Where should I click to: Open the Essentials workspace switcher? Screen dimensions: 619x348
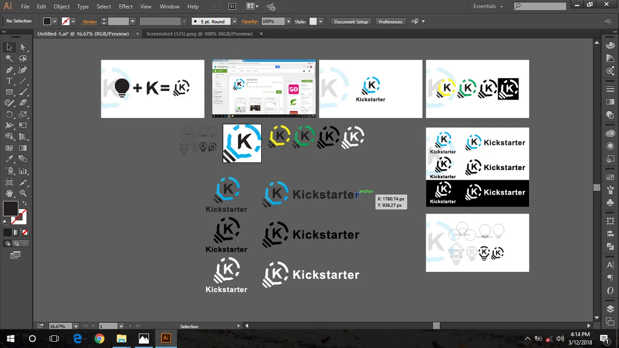click(x=488, y=6)
